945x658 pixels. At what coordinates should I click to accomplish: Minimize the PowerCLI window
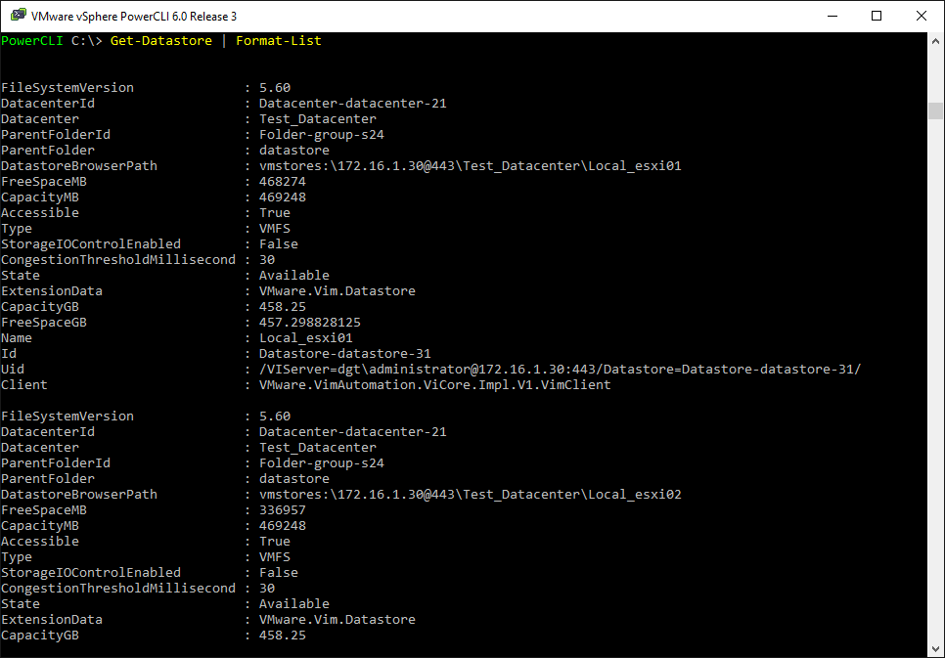coord(832,17)
